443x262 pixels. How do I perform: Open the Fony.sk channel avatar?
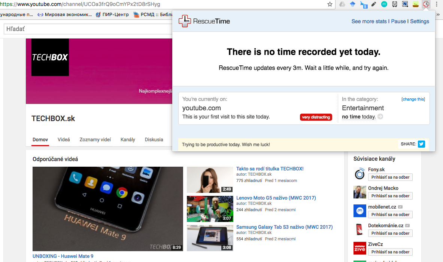coord(359,174)
